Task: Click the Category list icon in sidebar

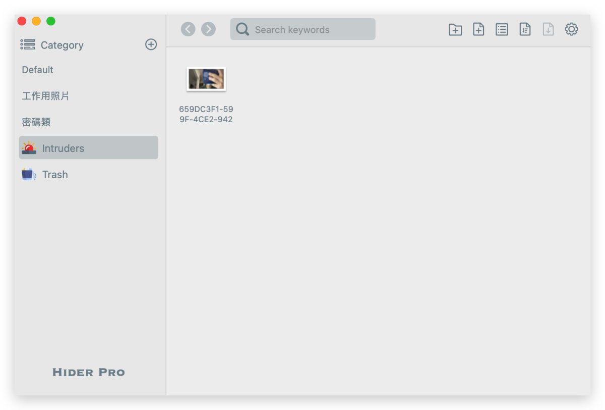Action: (28, 45)
